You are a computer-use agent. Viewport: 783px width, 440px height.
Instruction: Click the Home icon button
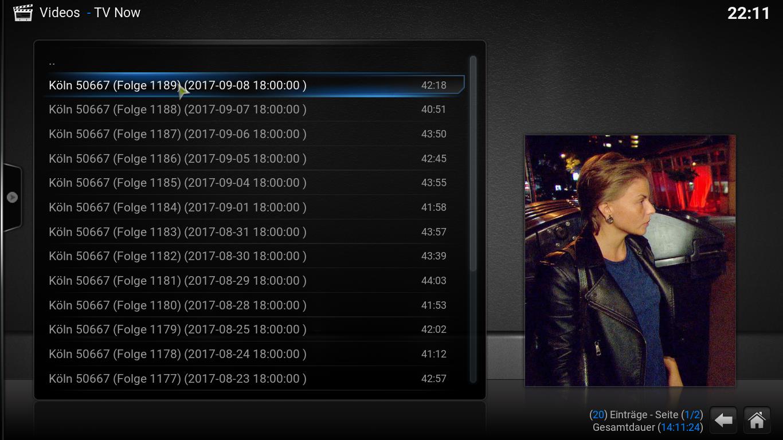757,421
